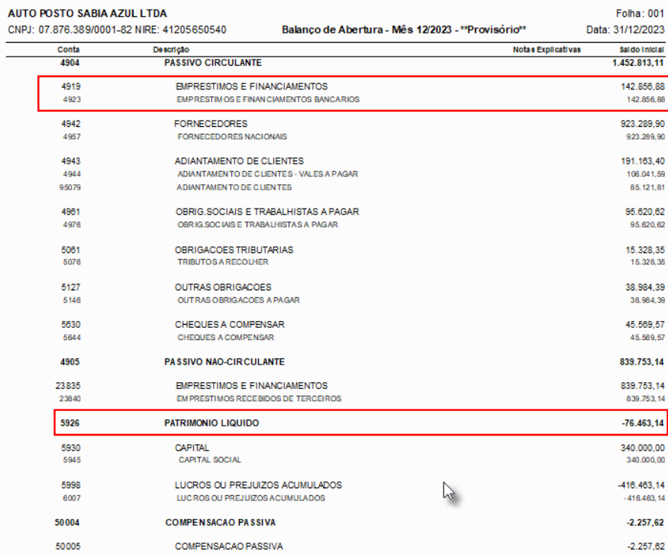Click the 340.000,00 value in row 5930
The image size is (668, 554).
(643, 448)
